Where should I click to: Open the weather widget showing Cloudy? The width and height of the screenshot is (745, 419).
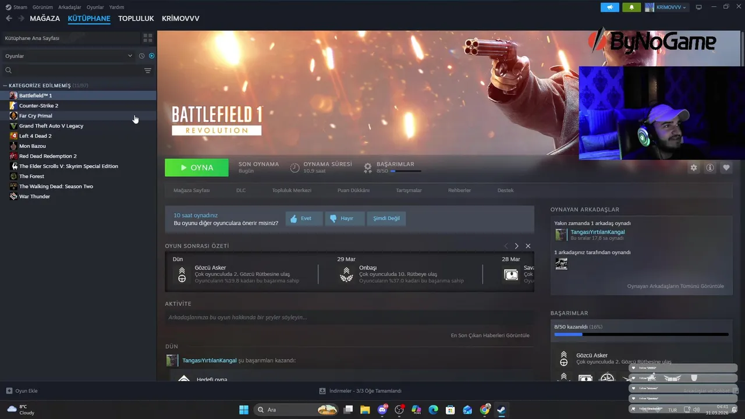(21, 410)
